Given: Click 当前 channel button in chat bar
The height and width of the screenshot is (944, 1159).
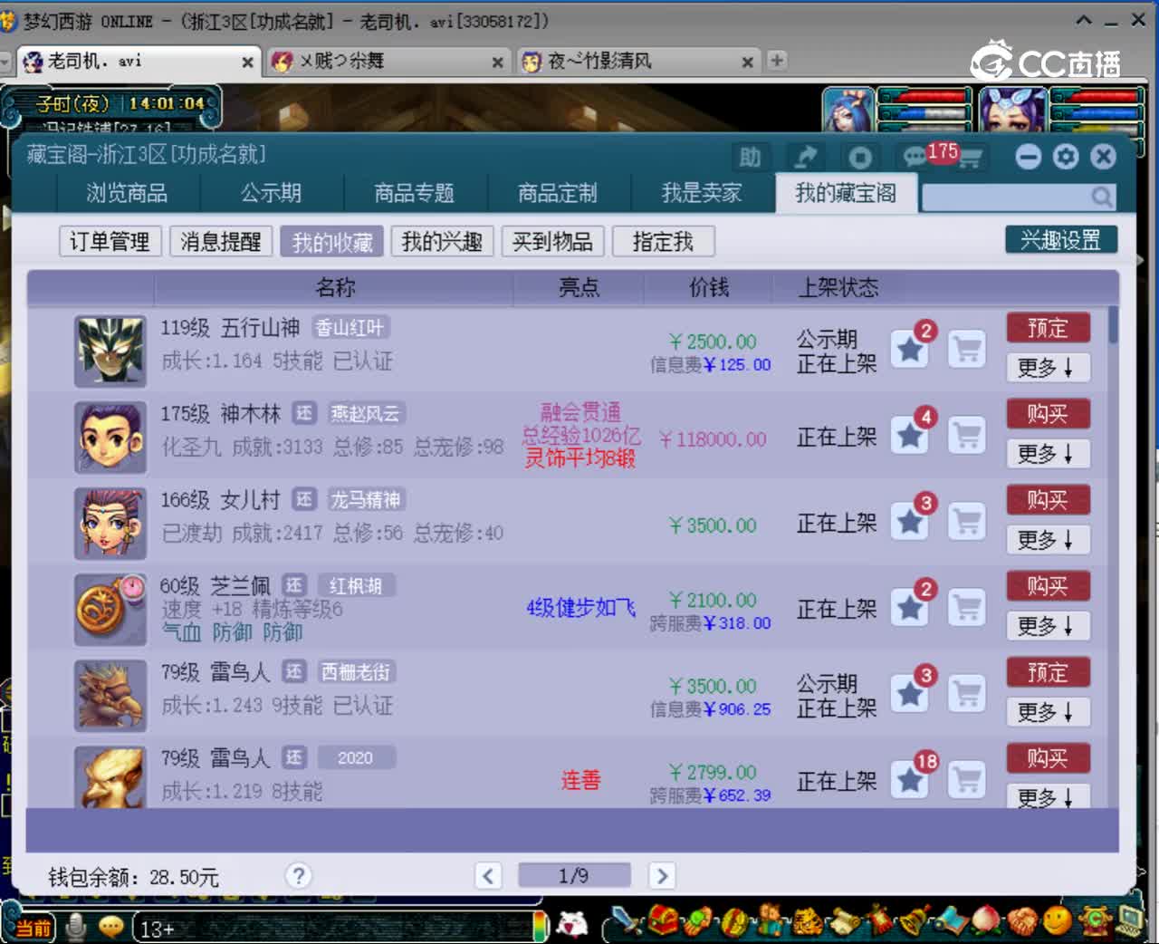Looking at the screenshot, I should coord(34,928).
